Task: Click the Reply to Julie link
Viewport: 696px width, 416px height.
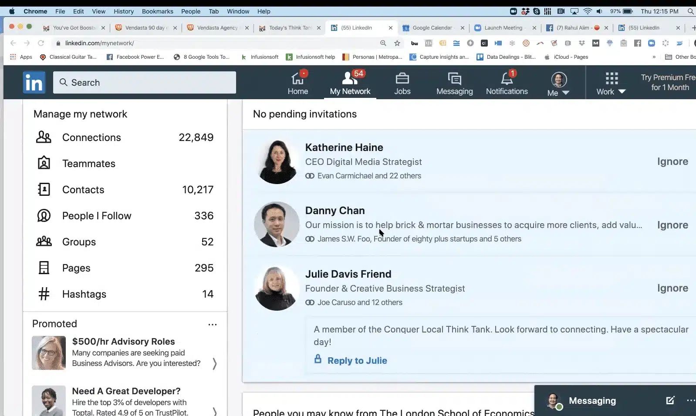Action: pos(357,360)
